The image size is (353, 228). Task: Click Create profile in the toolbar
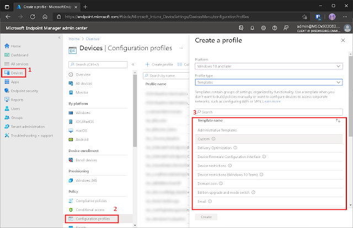[x=159, y=64]
